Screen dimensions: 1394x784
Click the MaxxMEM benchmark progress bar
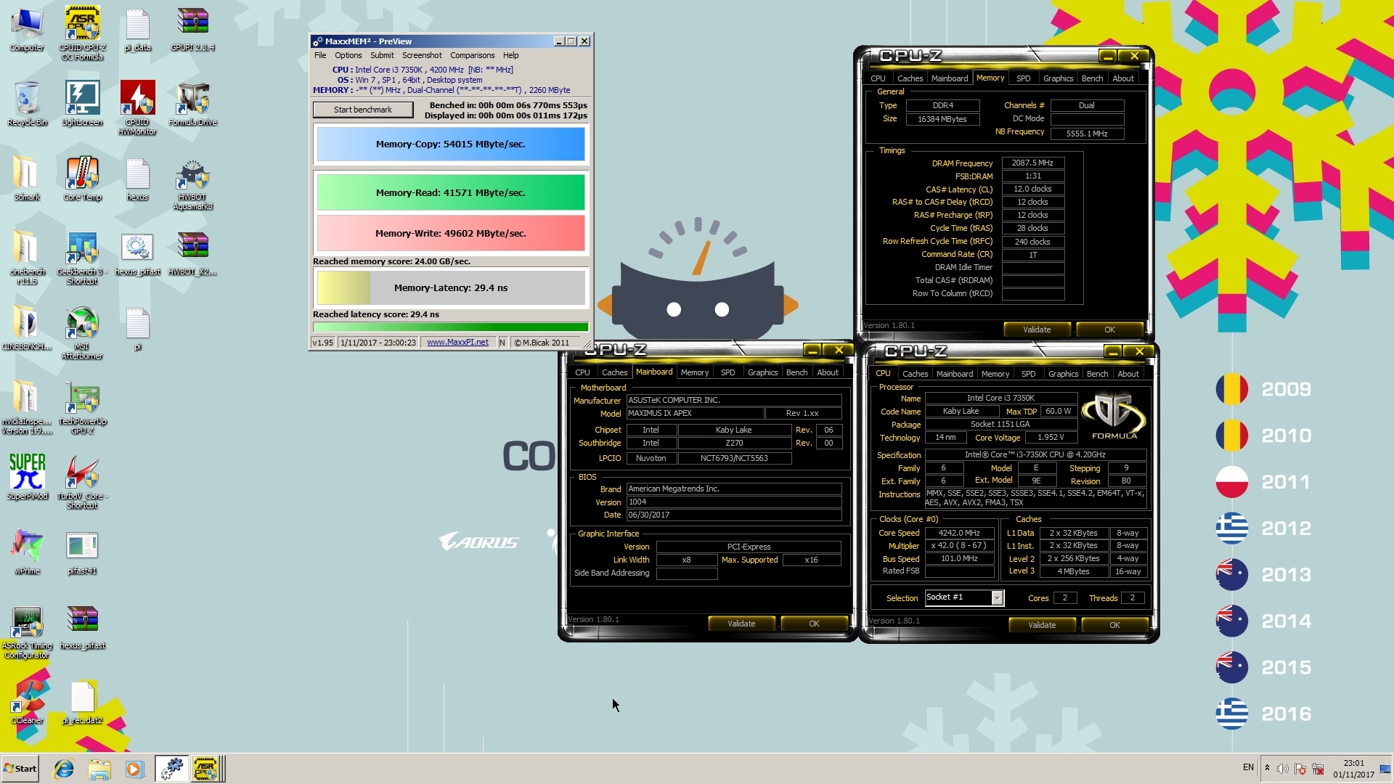pos(450,327)
